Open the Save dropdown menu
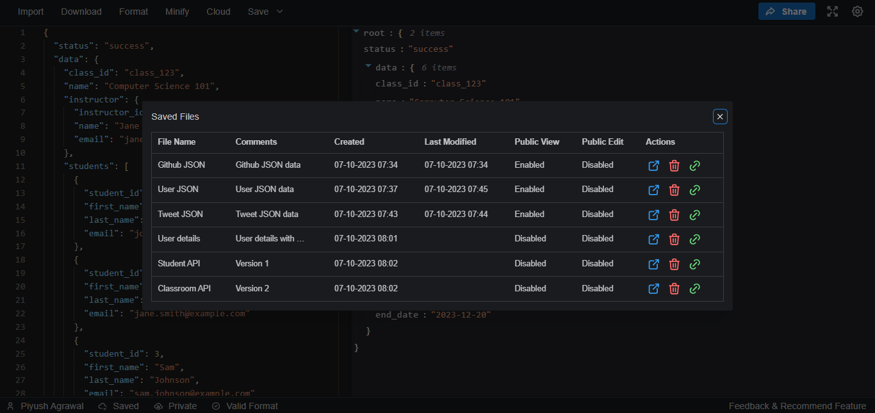 click(x=265, y=12)
